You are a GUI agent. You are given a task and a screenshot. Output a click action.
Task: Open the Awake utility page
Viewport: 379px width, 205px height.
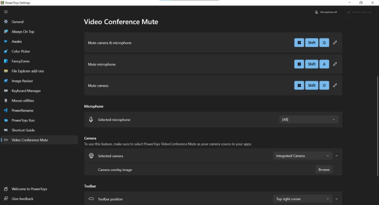point(16,42)
